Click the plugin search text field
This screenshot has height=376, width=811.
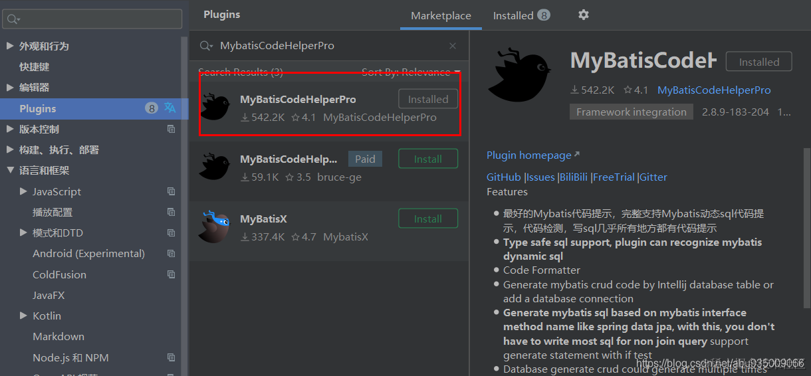point(329,46)
